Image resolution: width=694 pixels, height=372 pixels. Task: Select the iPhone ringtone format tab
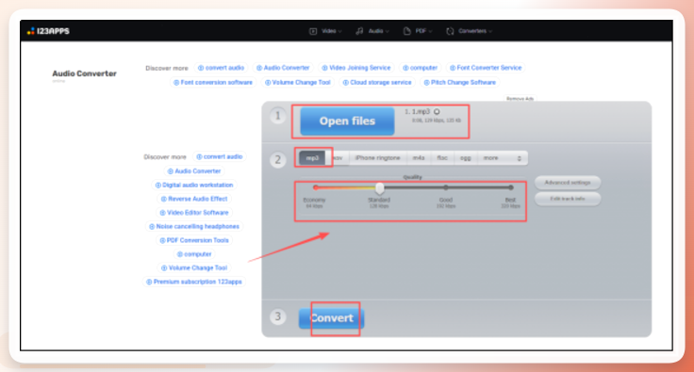pos(377,157)
